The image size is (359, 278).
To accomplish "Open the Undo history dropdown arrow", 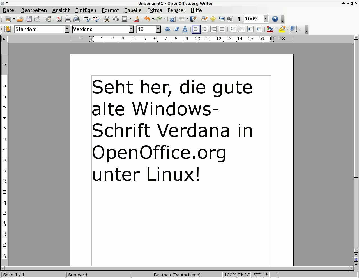I will (153, 19).
